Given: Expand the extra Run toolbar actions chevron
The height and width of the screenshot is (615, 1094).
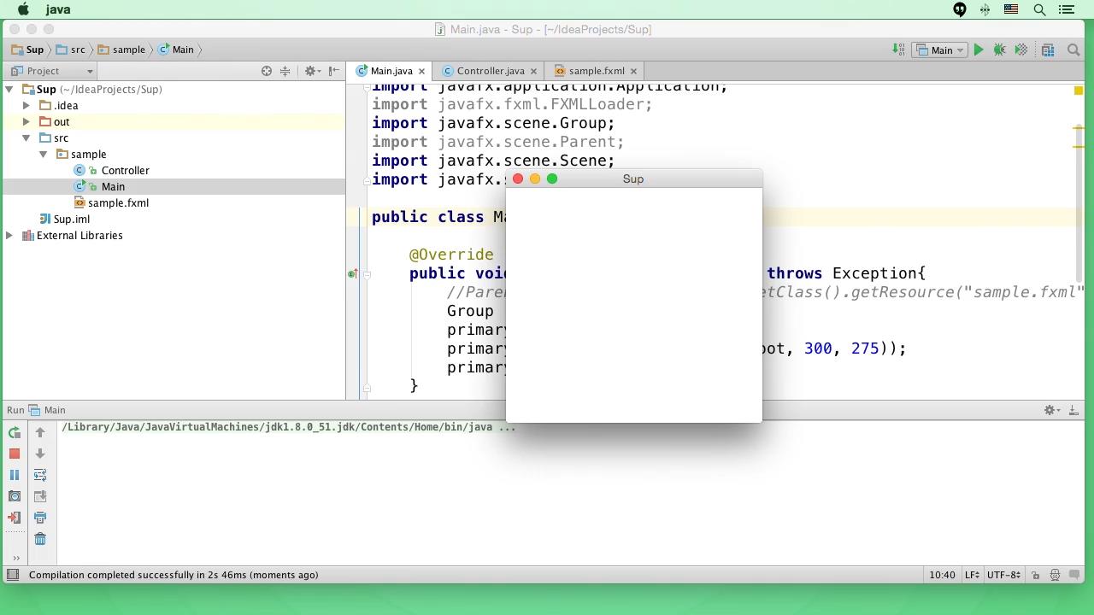Looking at the screenshot, I should pyautogui.click(x=15, y=558).
